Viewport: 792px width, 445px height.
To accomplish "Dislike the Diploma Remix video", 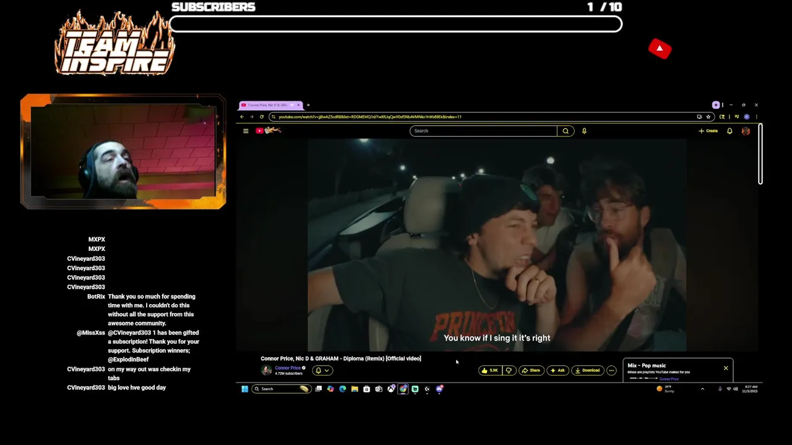I will click(x=509, y=370).
